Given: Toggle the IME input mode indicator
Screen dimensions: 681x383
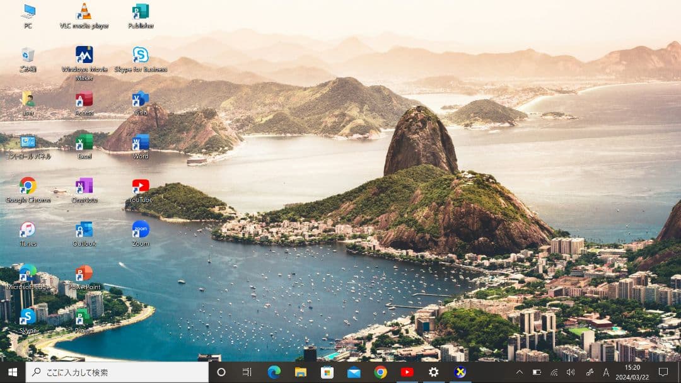Looking at the screenshot, I should [x=605, y=373].
